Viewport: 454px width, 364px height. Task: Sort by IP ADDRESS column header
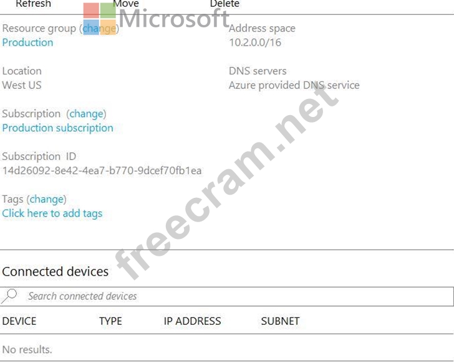tap(192, 321)
